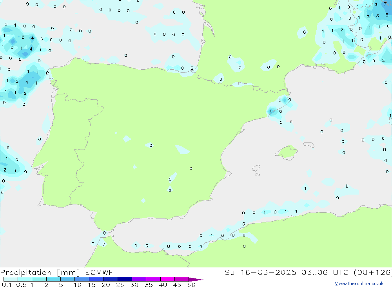This screenshot has height=287, width=392.
Task: Pick the 1–2 mm legend swatch
Action: (x=39, y=279)
